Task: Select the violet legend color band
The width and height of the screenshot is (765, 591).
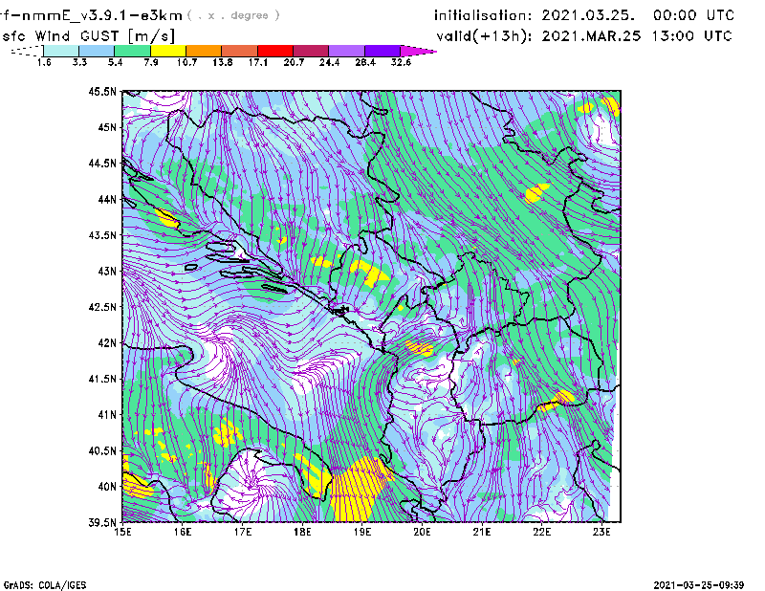Action: pos(382,51)
